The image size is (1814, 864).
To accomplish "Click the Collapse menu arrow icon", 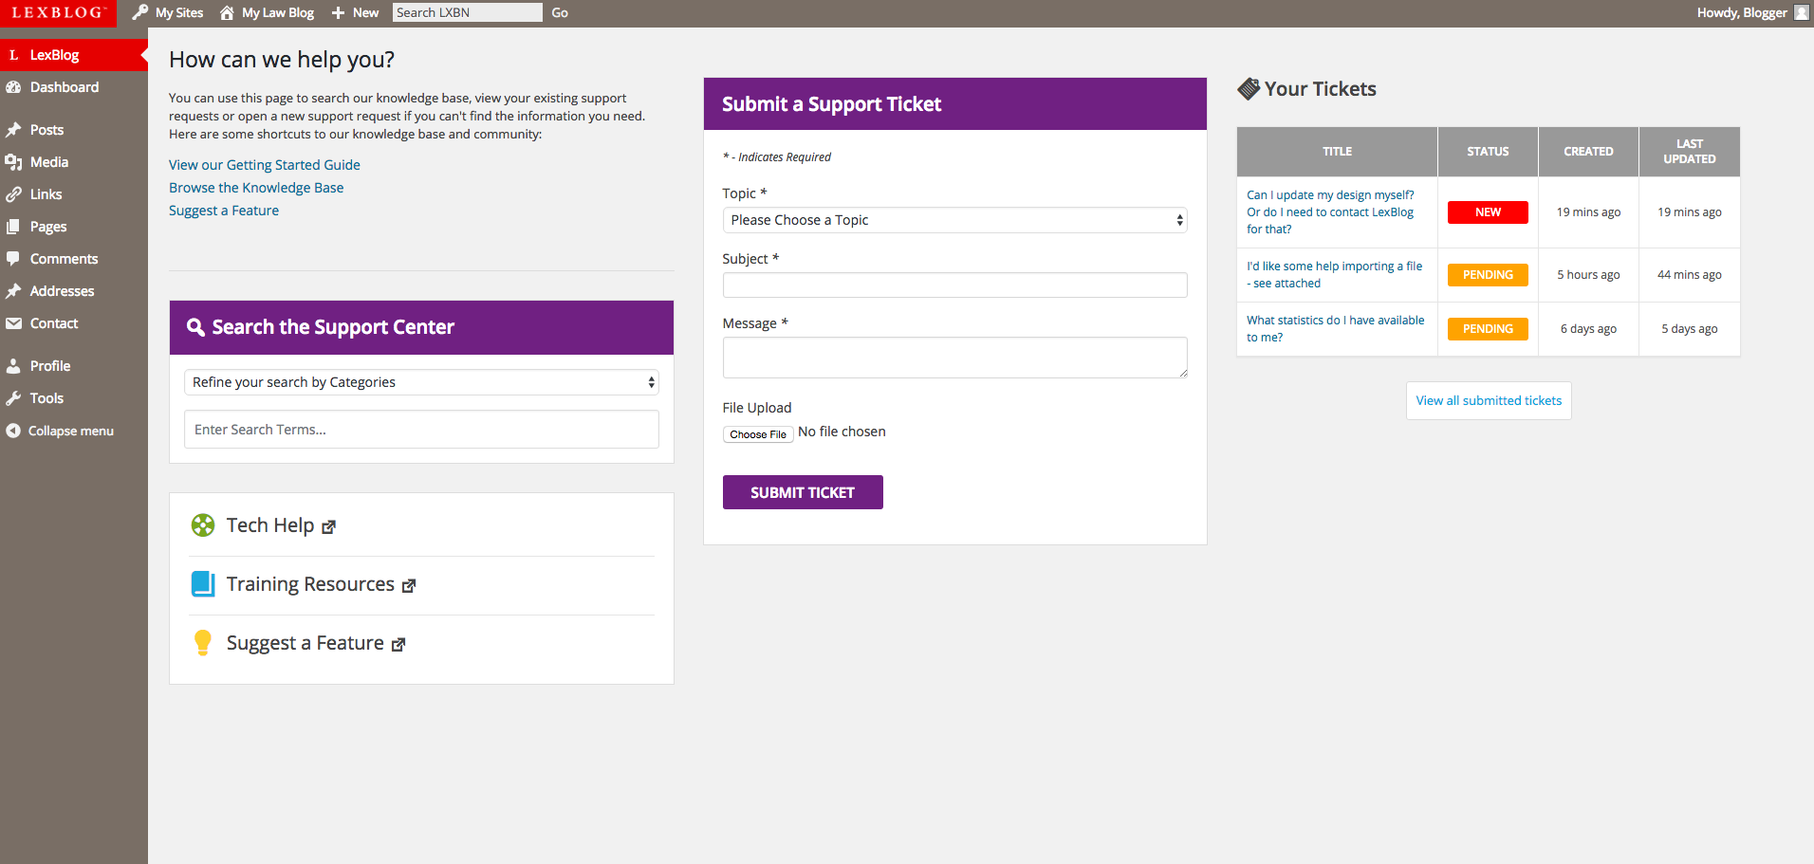I will point(13,431).
